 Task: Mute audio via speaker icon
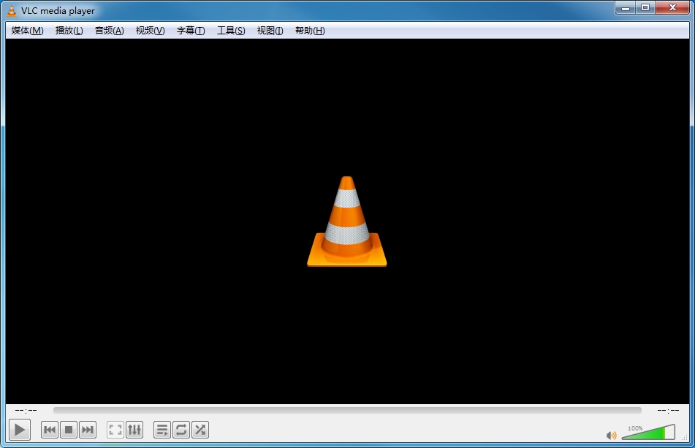611,435
